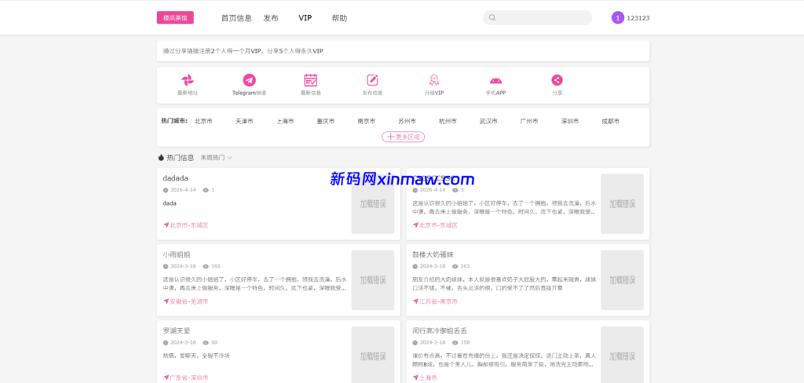The width and height of the screenshot is (804, 383).
Task: Click the pink 楼凤茶馆 logo
Action: point(175,17)
